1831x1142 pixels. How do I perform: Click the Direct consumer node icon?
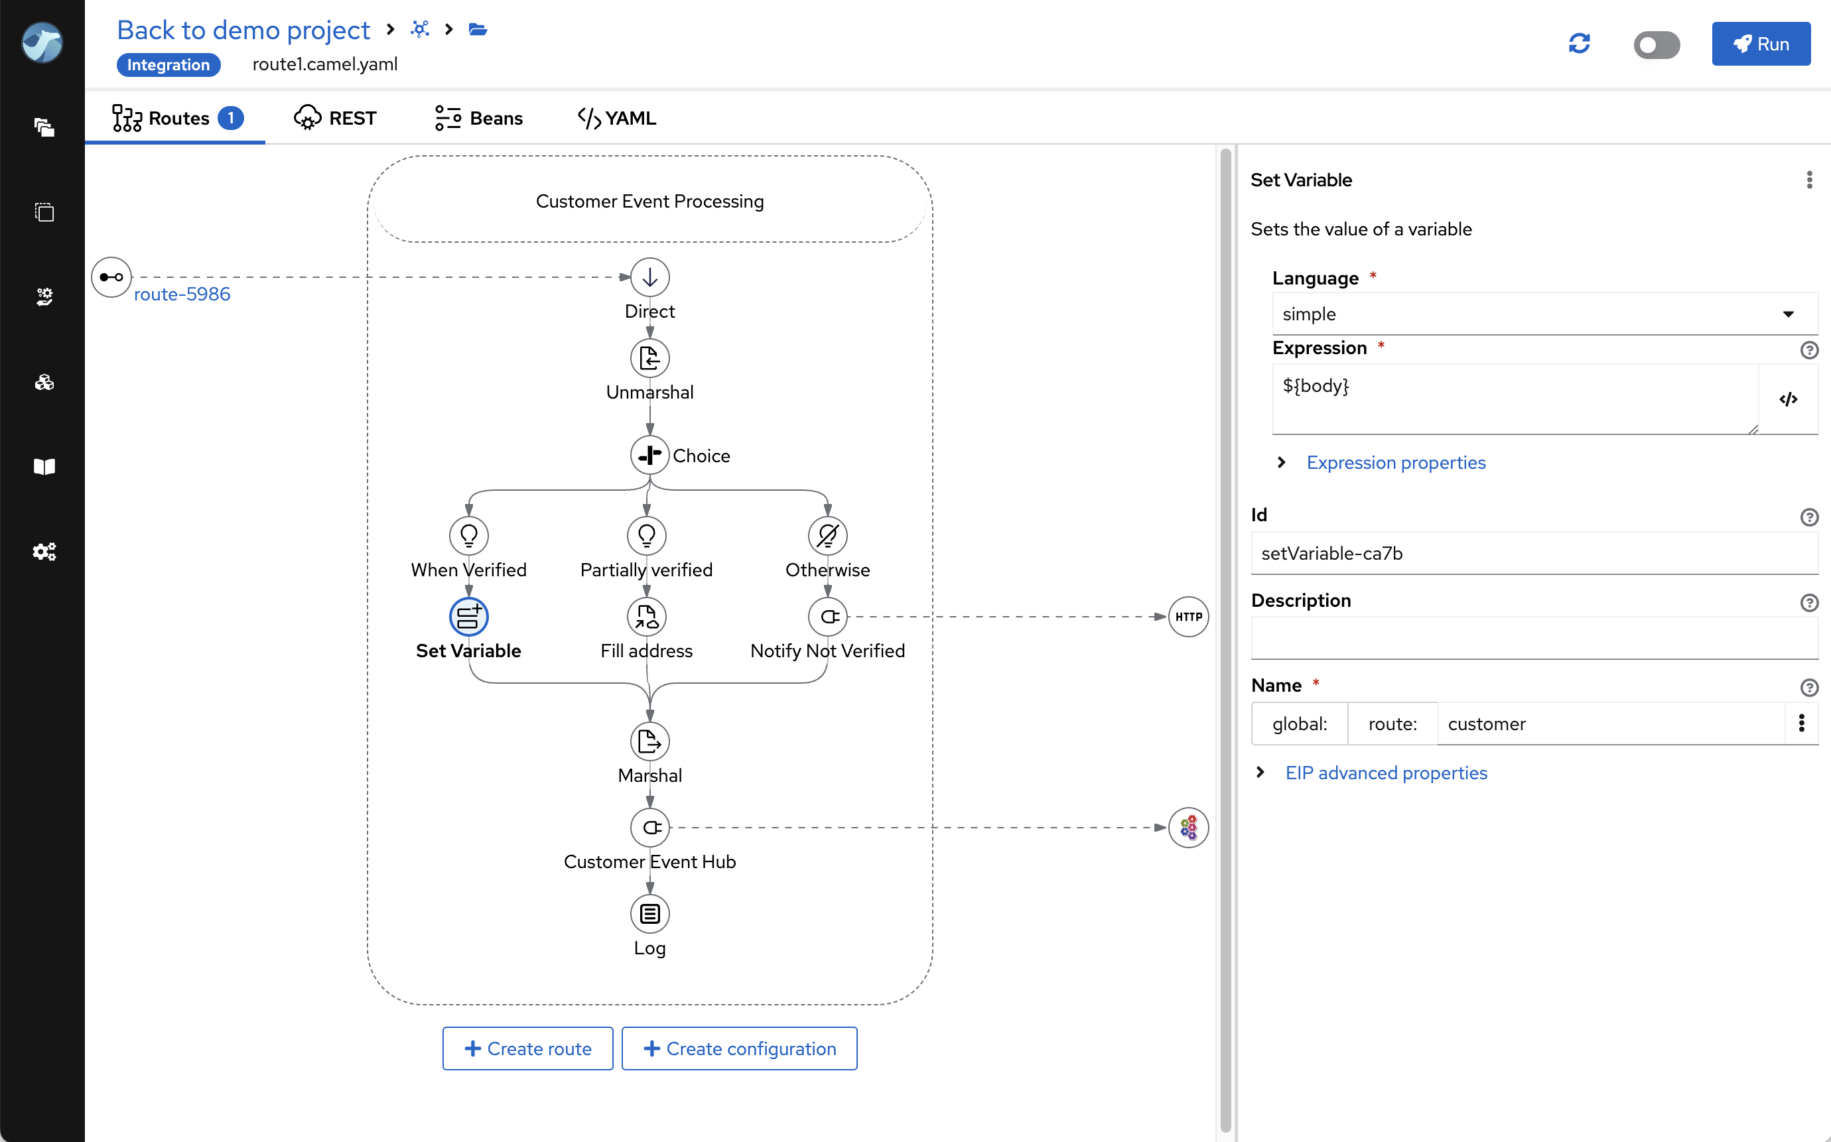coord(649,278)
